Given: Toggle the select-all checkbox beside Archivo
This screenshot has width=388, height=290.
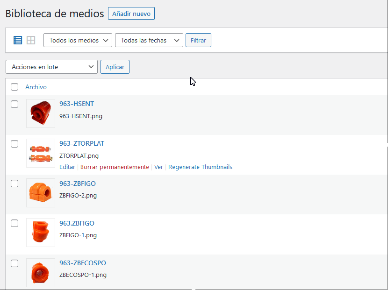Looking at the screenshot, I should [x=14, y=87].
